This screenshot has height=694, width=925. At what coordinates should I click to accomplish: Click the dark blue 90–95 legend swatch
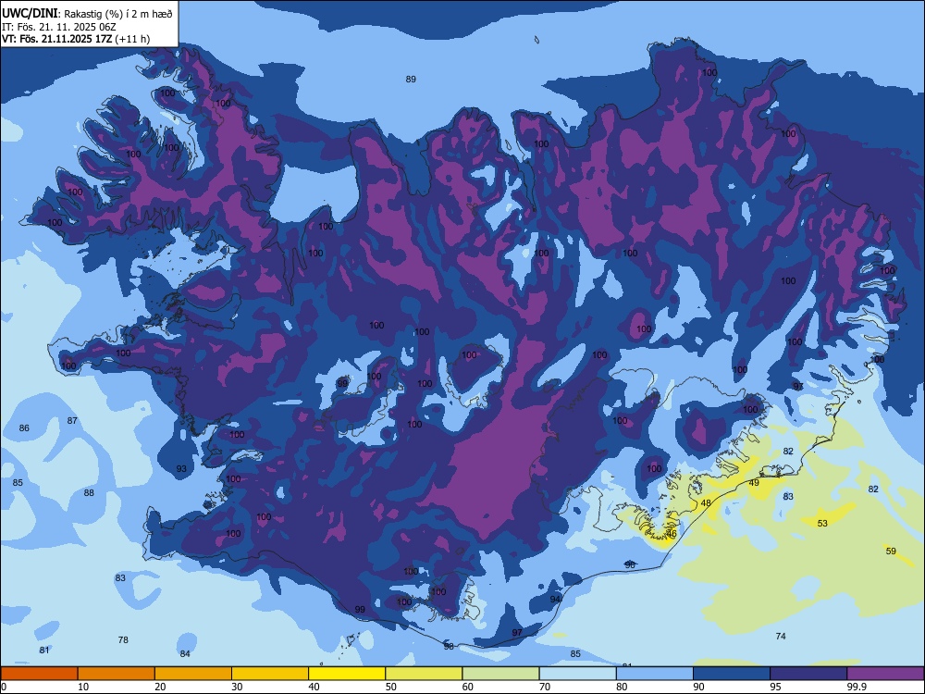[x=732, y=674]
